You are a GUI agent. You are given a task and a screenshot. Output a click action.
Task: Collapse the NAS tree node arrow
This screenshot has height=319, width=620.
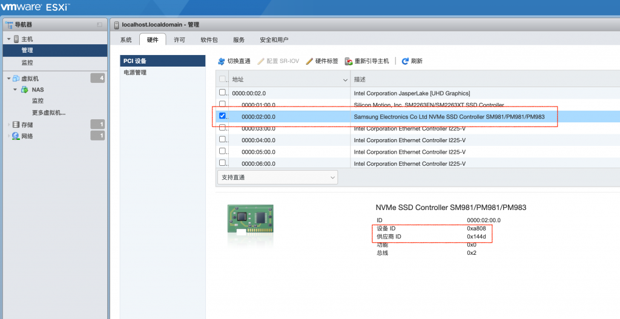pyautogui.click(x=15, y=90)
